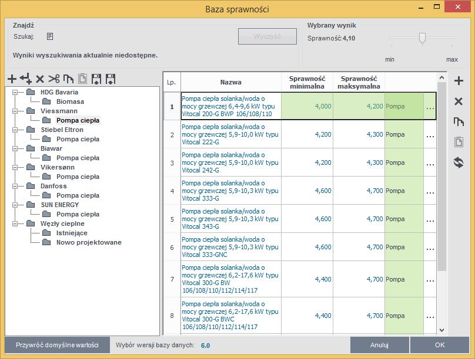Select Pompa ciepła under Vikersønn
This screenshot has width=475, height=359.
coord(78,177)
